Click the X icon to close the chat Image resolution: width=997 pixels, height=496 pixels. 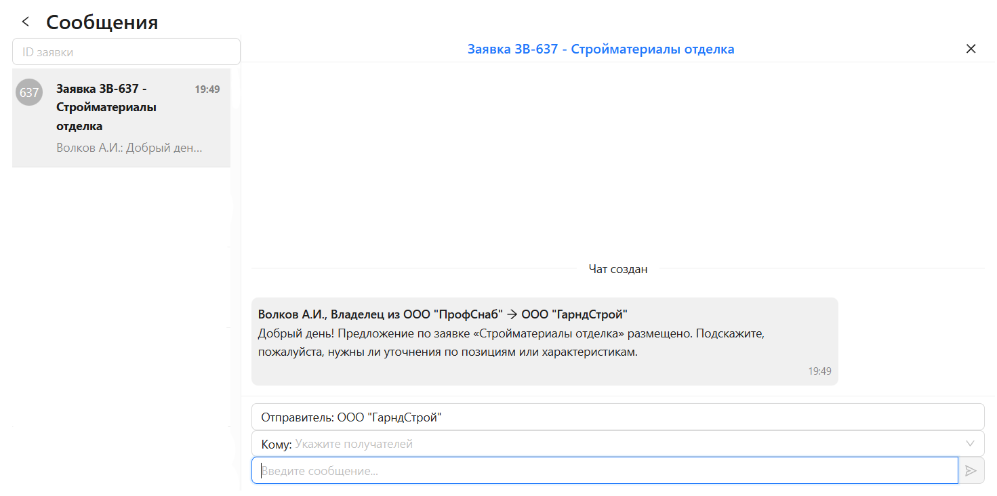coord(971,48)
